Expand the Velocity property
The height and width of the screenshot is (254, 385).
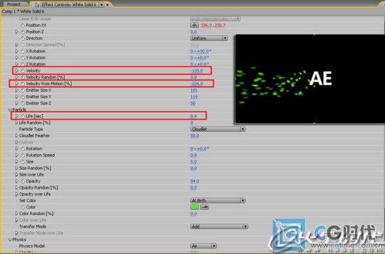(x=17, y=71)
